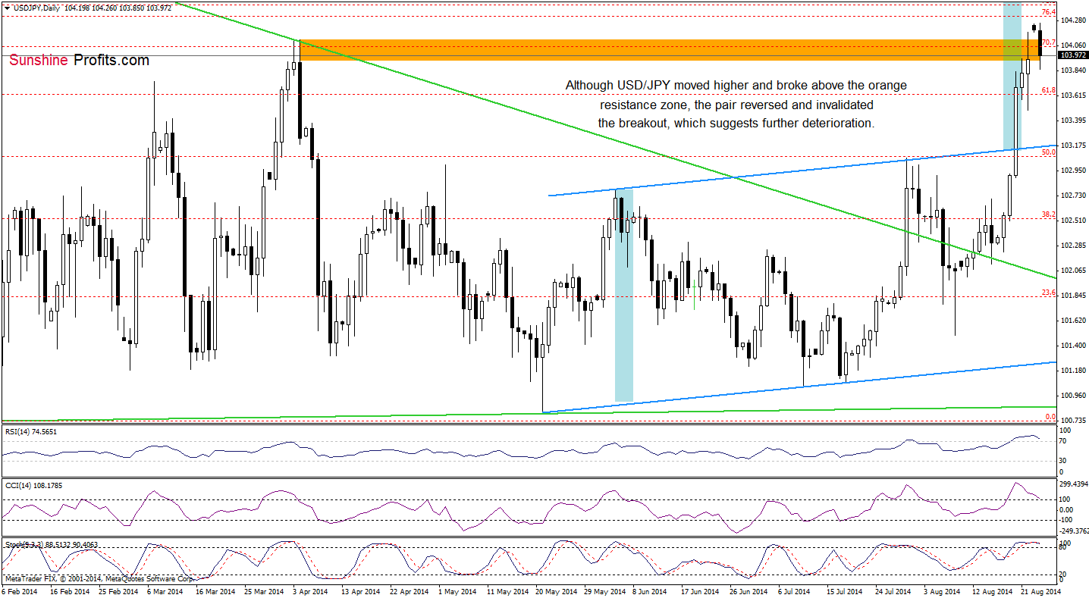Click the RSI(14) 74.5651 indicator label
This screenshot has height=598, width=1089.
(30, 431)
